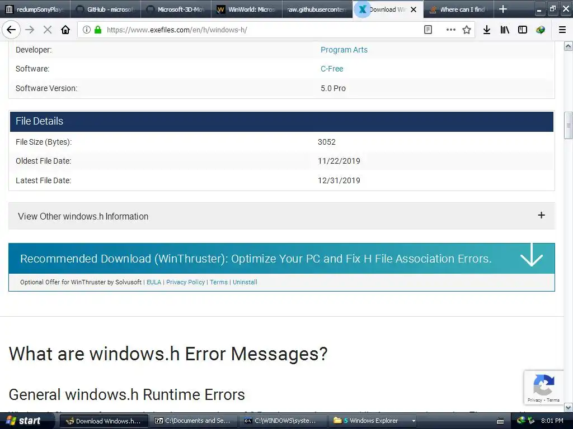Expand View Other windows.h Information
Image resolution: width=573 pixels, height=429 pixels.
click(x=281, y=216)
